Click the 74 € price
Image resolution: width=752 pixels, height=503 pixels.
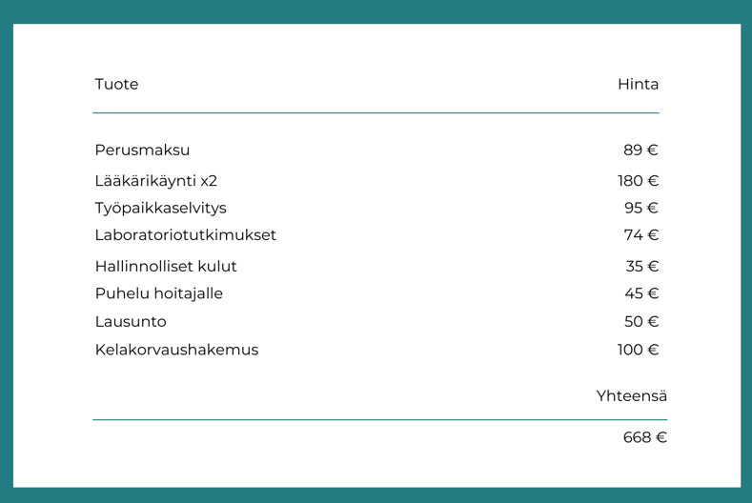click(640, 234)
